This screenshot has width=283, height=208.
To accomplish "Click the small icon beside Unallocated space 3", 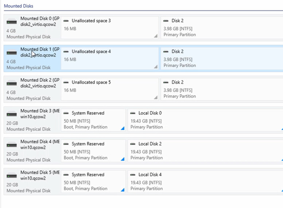I will pos(66,21).
